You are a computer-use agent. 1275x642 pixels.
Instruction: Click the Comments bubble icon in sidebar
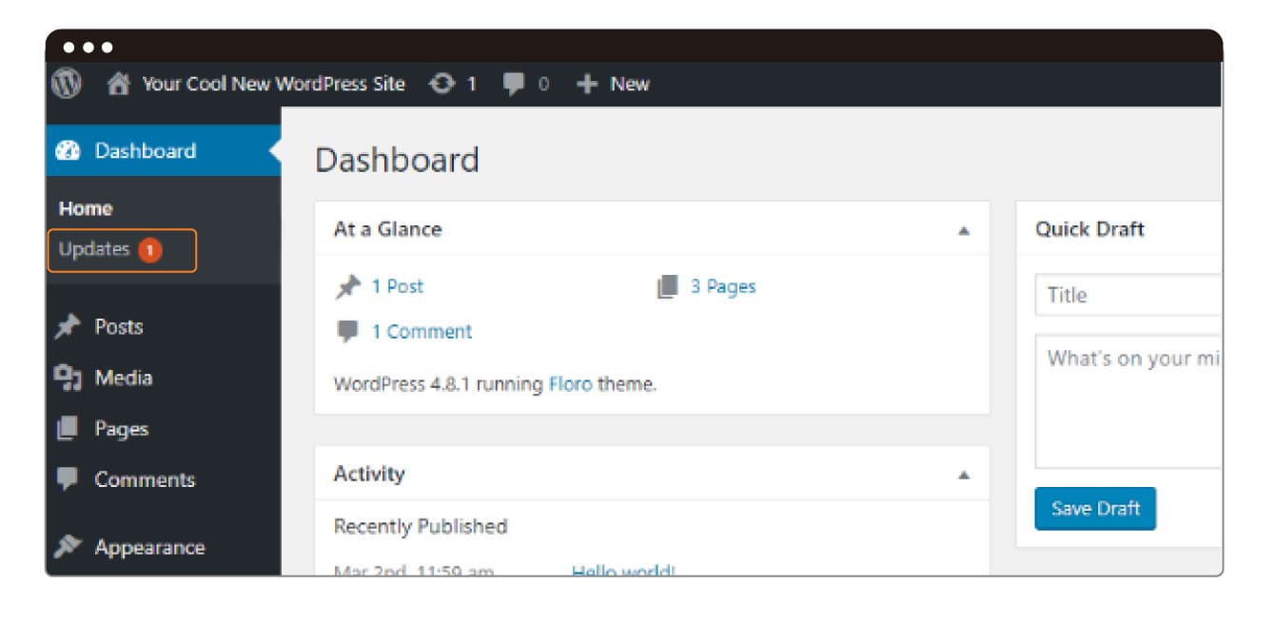pos(68,478)
